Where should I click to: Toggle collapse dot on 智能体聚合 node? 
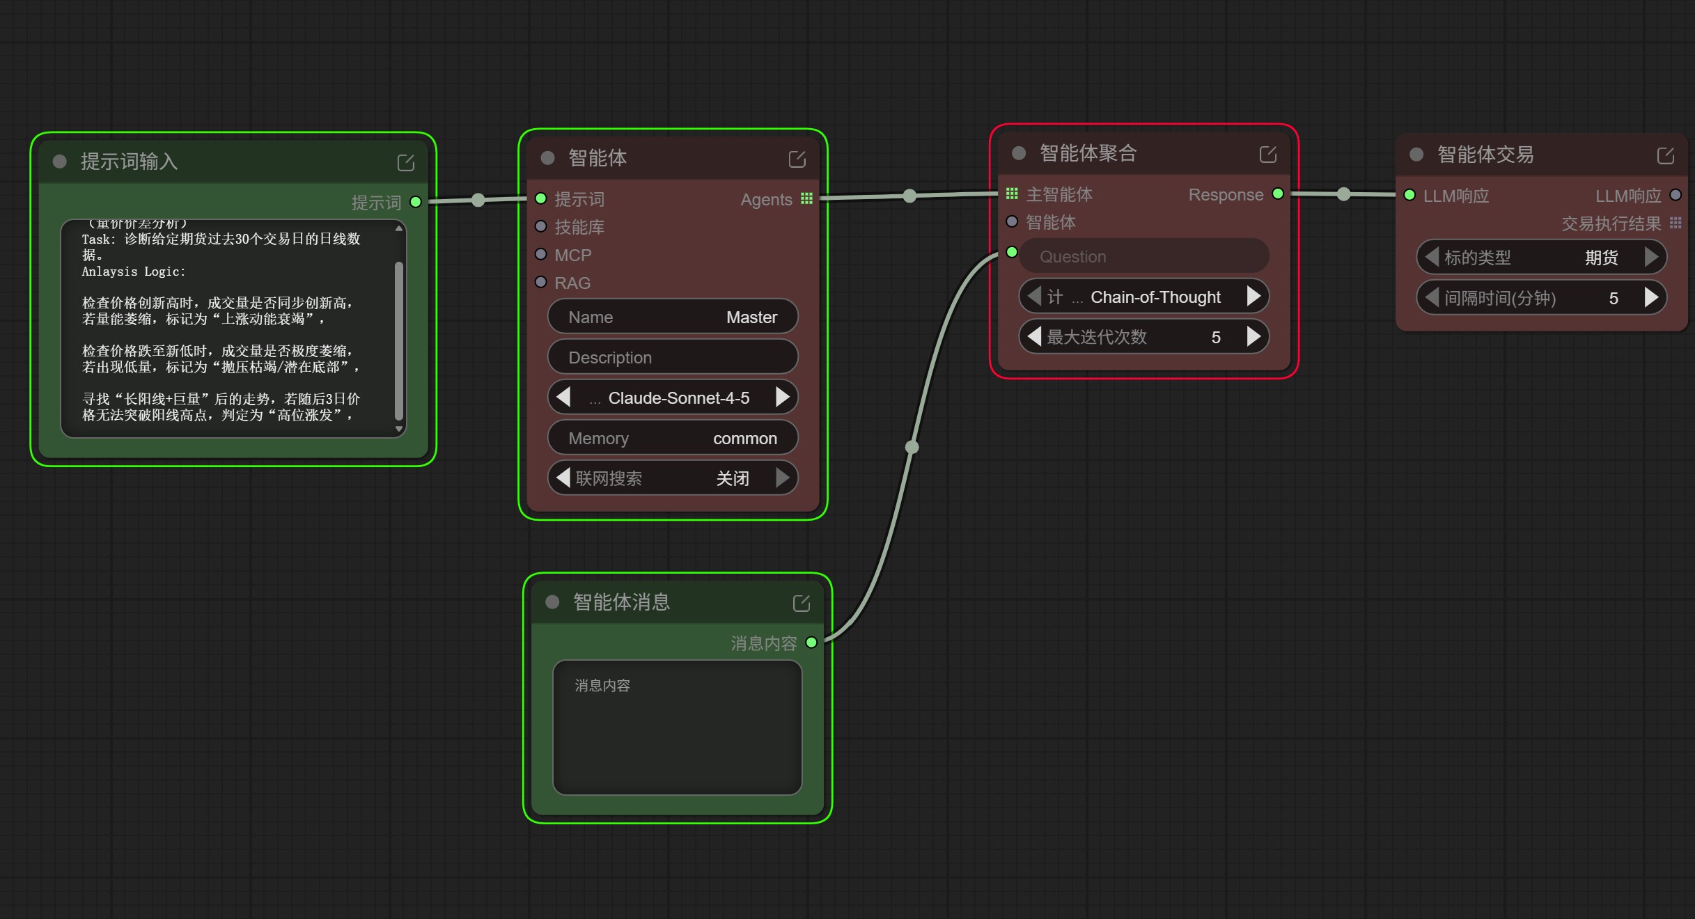[x=1019, y=153]
